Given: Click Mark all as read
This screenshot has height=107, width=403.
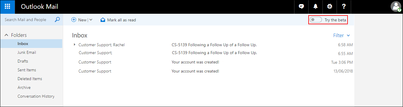Looking at the screenshot, I should [x=122, y=20].
